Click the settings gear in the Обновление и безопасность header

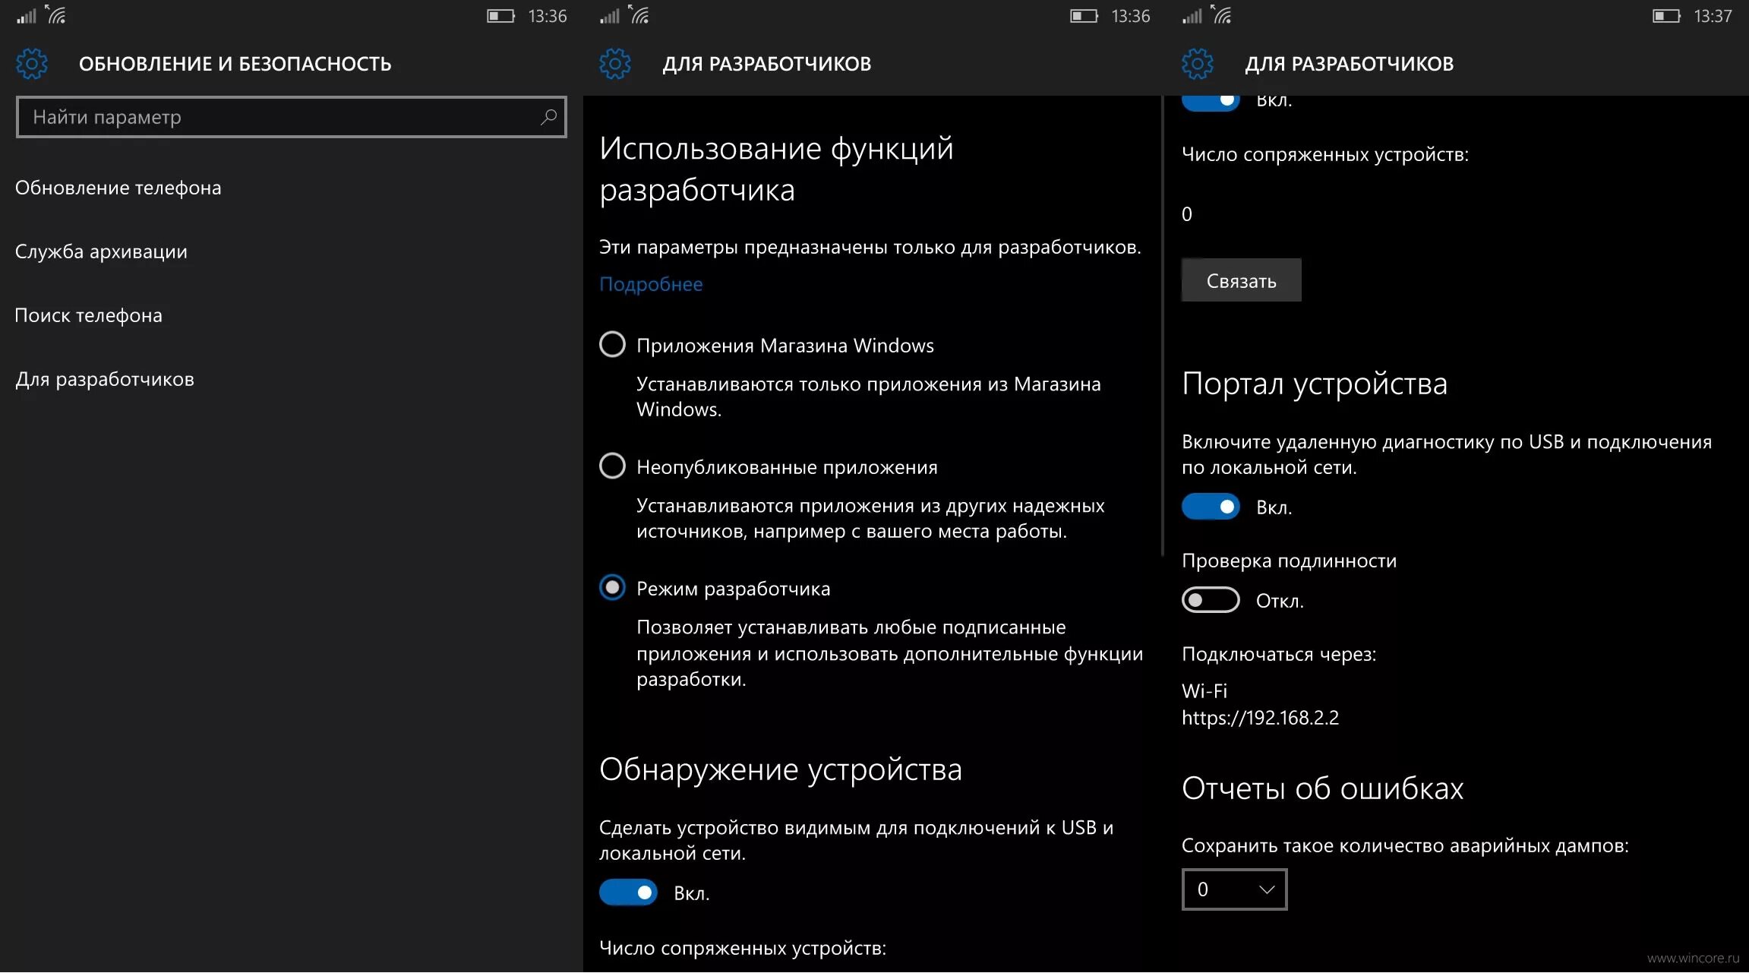click(x=32, y=64)
